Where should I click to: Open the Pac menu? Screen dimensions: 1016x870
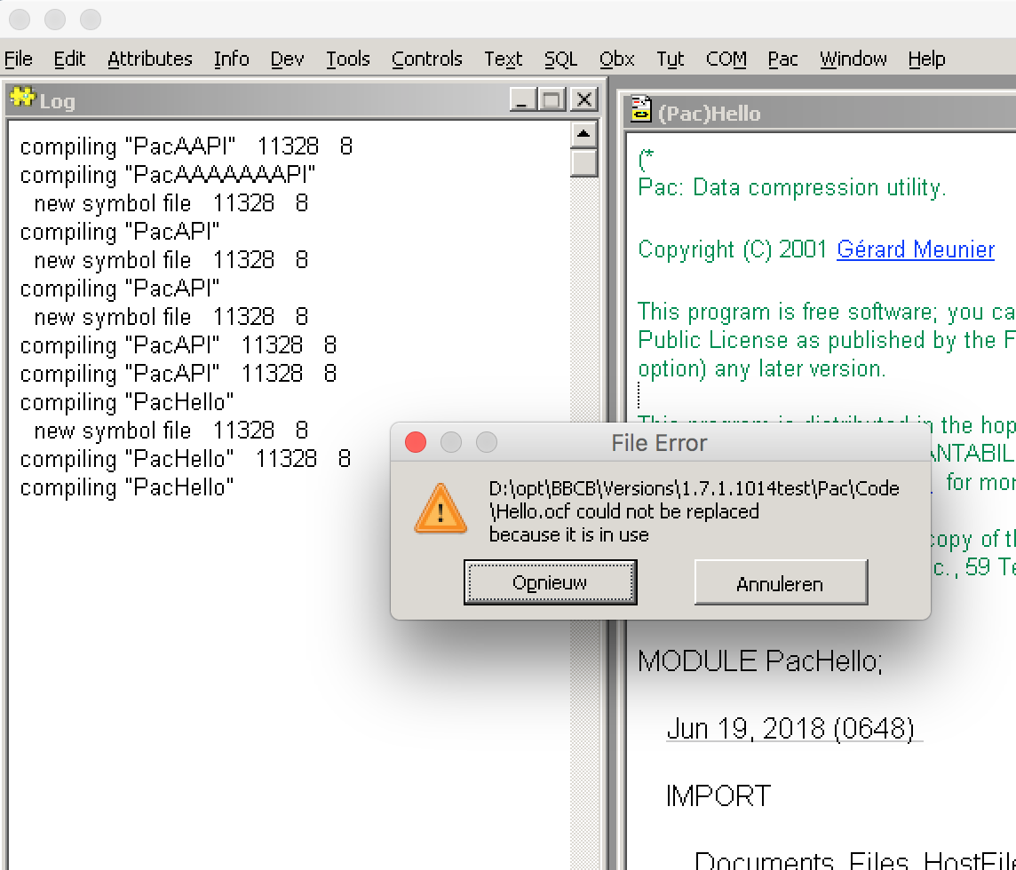pos(782,59)
